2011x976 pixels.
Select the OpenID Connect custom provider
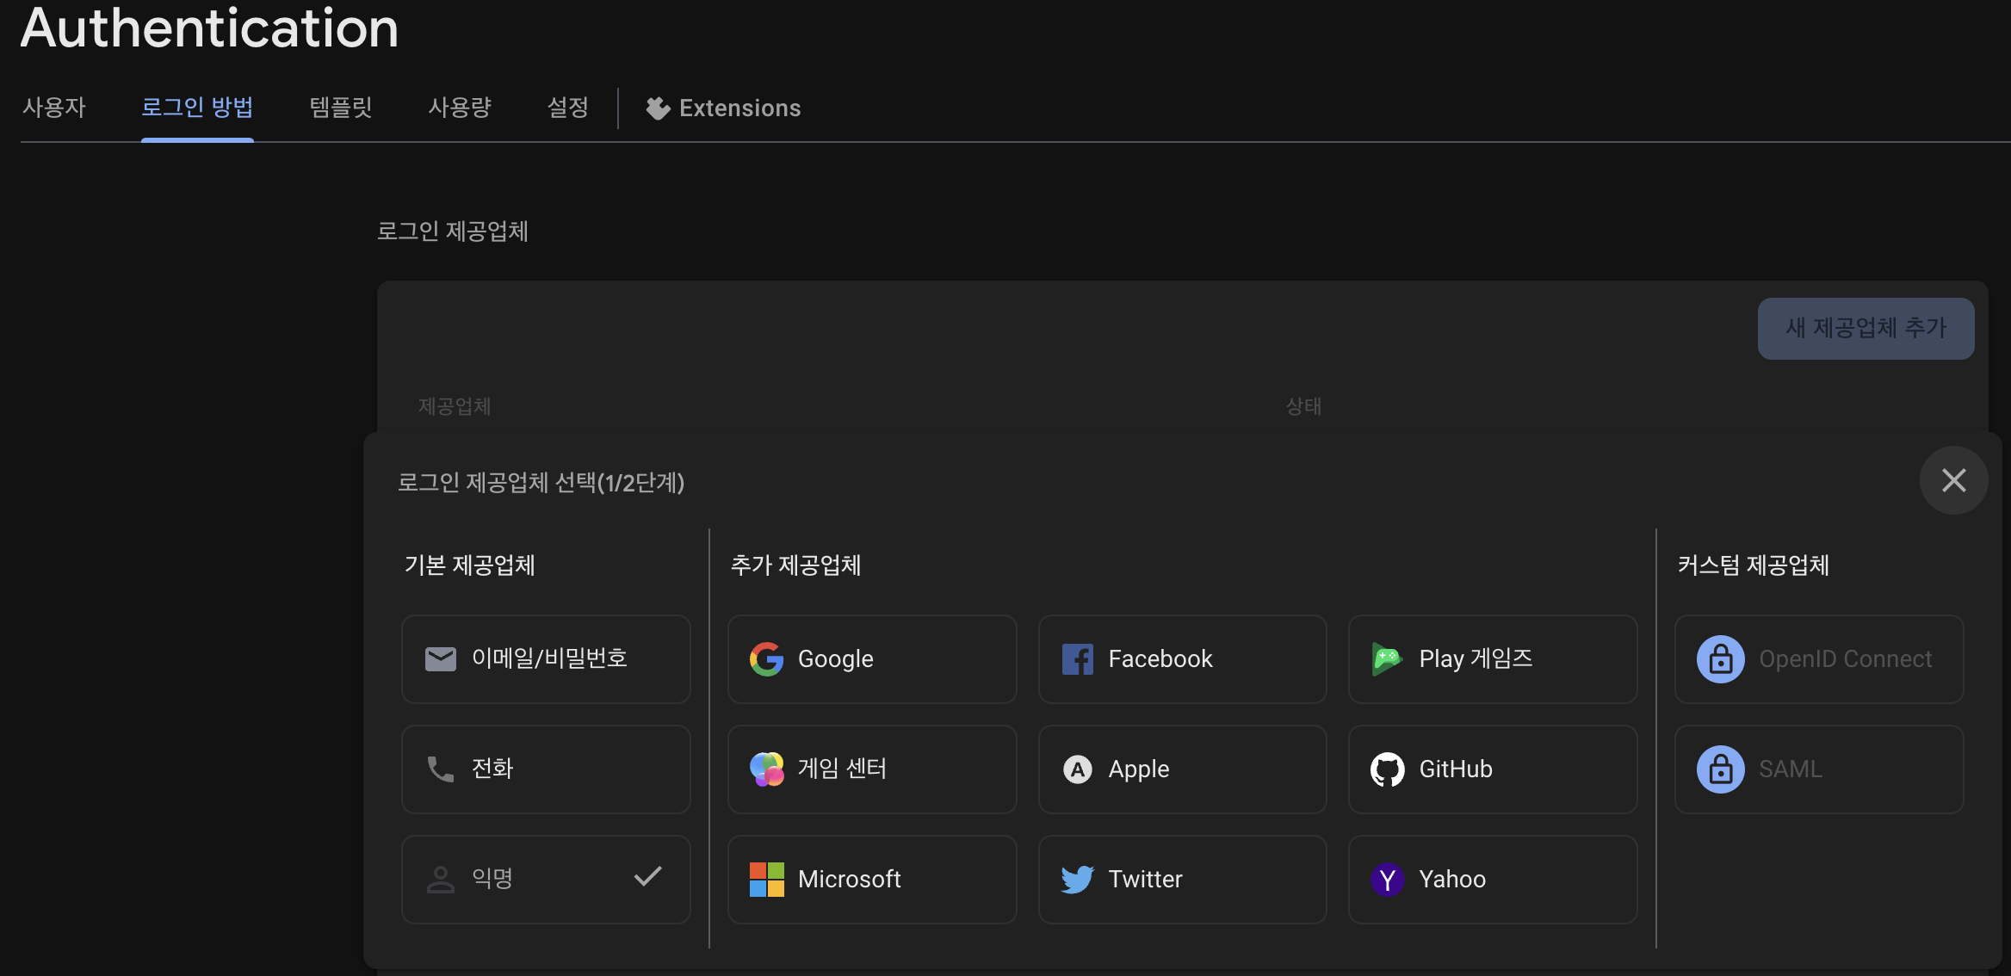[1818, 659]
